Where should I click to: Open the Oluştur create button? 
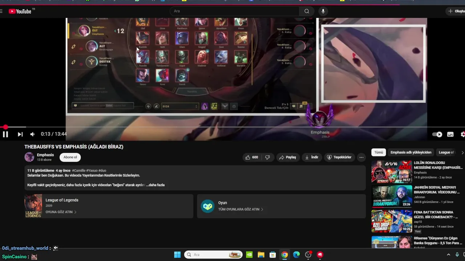[456, 11]
